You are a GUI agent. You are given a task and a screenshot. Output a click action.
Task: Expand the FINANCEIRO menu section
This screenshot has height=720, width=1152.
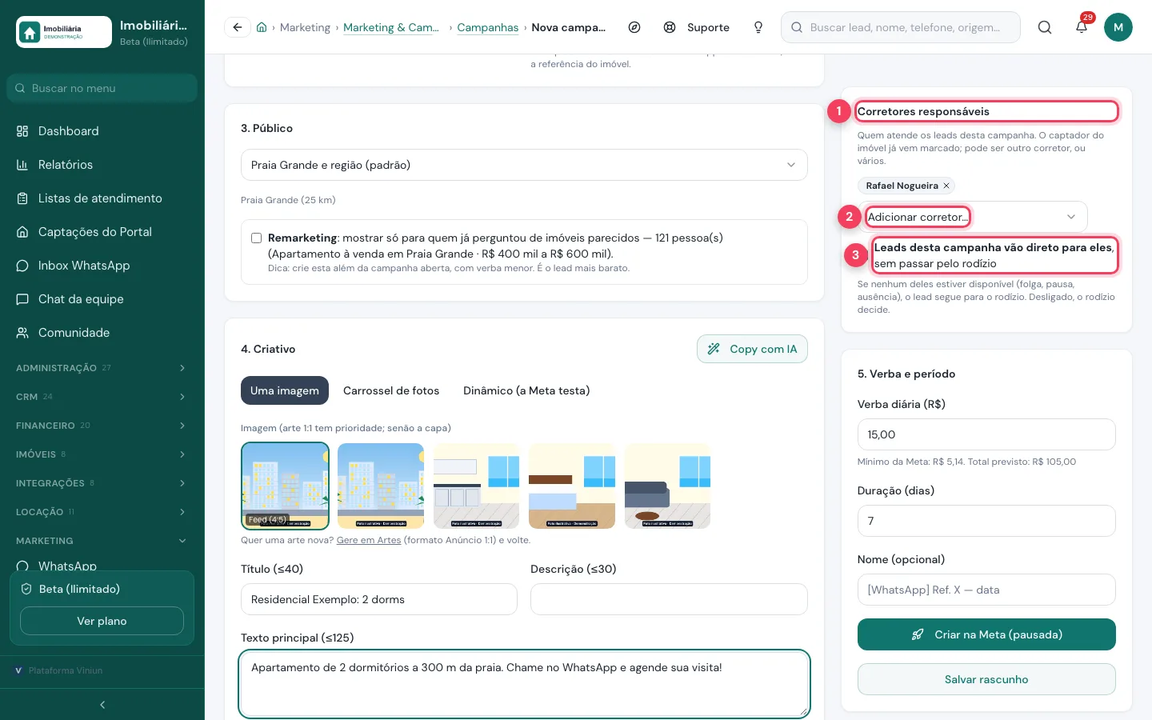pyautogui.click(x=102, y=426)
